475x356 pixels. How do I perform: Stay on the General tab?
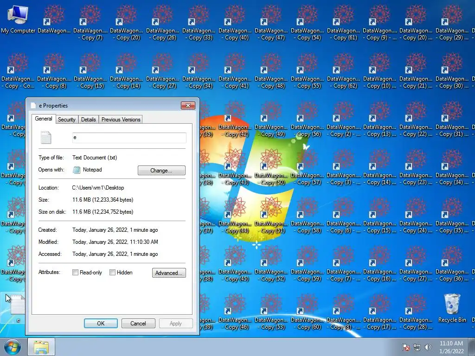pyautogui.click(x=44, y=119)
